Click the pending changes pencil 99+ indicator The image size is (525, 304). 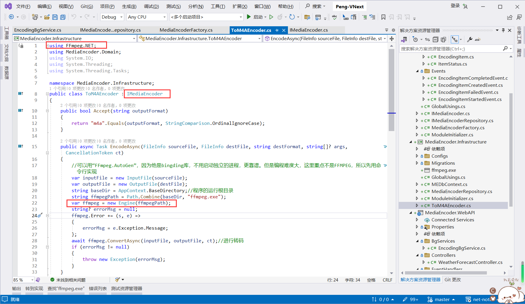(410, 299)
